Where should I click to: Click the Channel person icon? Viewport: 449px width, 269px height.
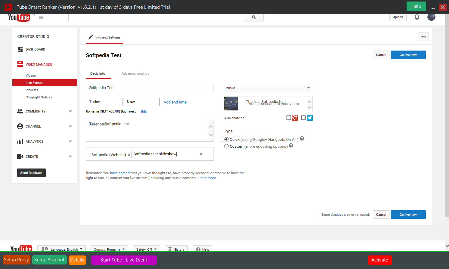[x=20, y=126]
